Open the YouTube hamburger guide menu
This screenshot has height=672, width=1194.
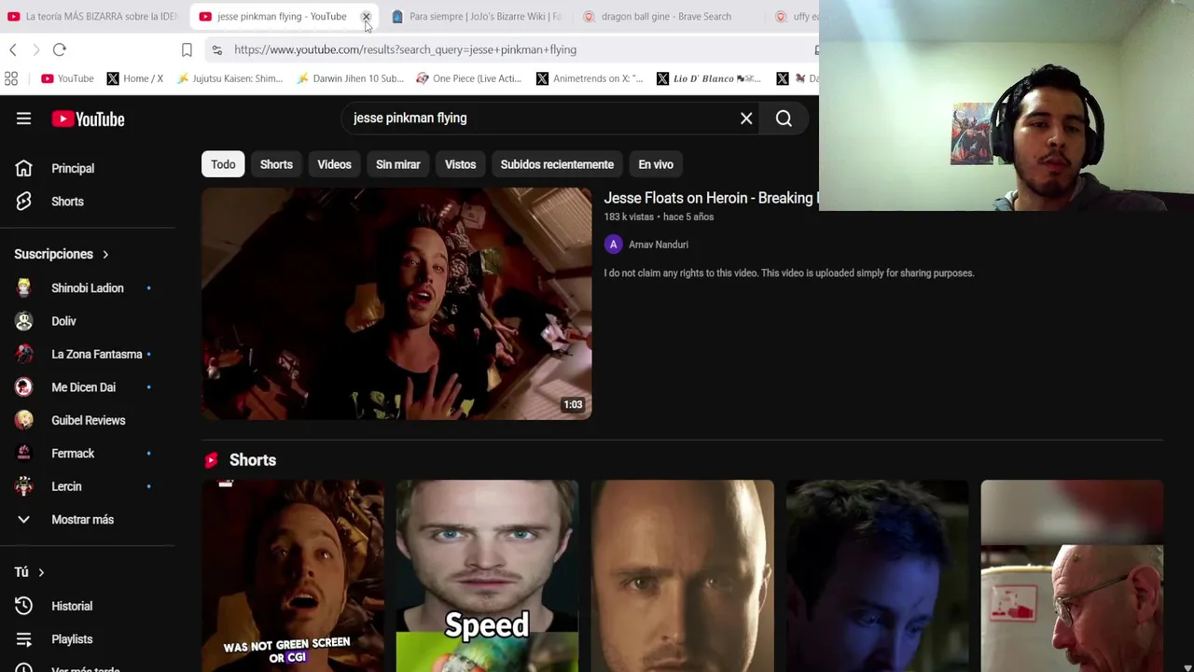tap(23, 119)
